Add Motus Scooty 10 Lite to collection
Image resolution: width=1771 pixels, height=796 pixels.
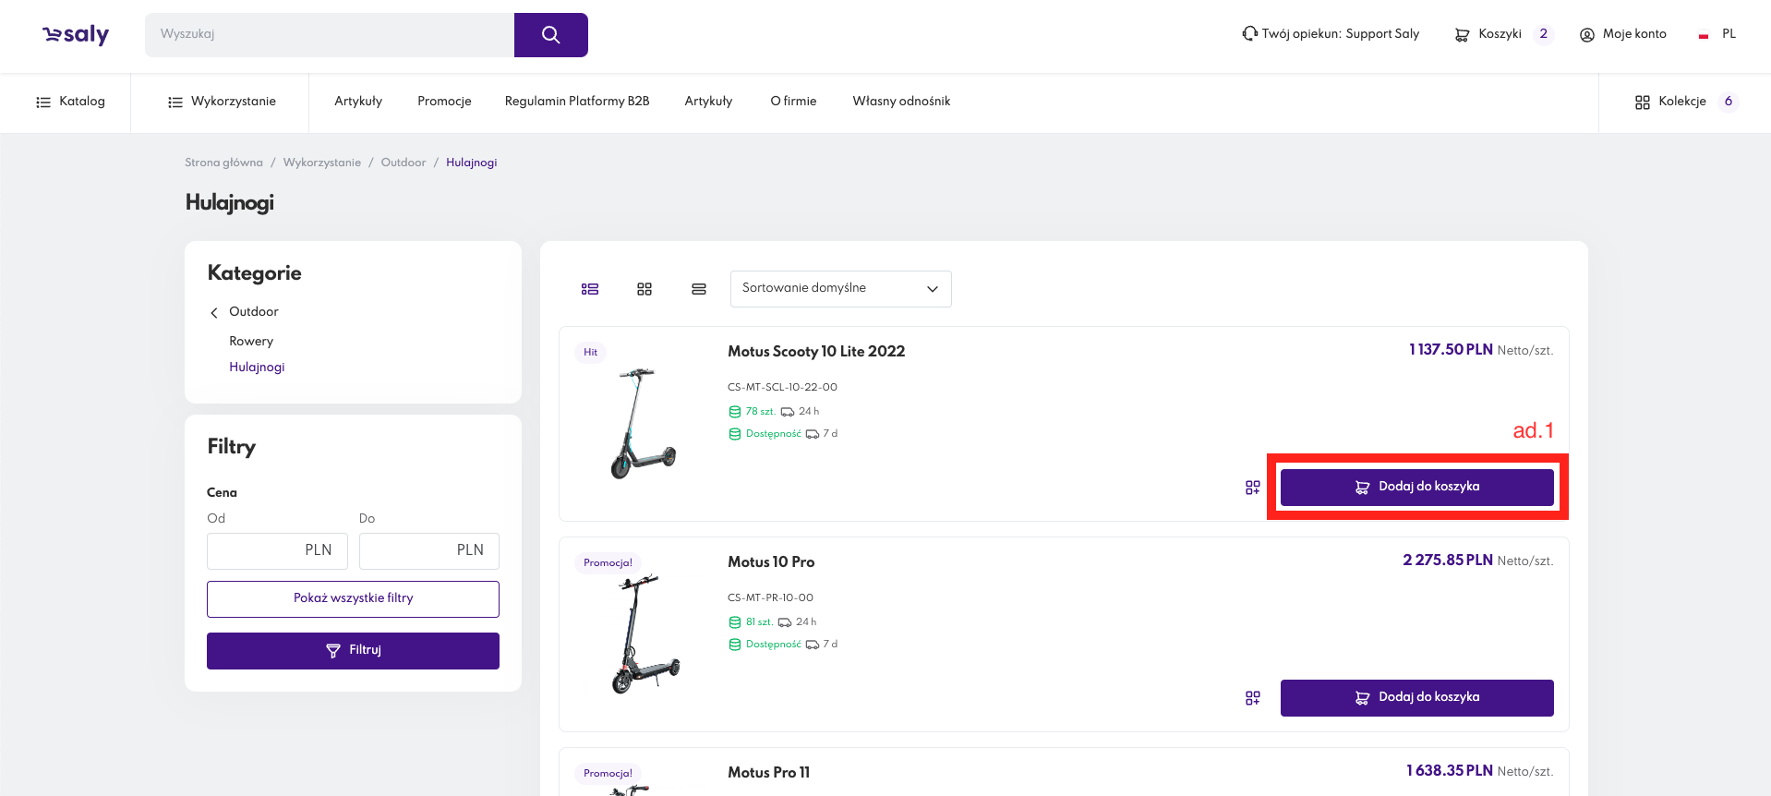pos(1252,488)
